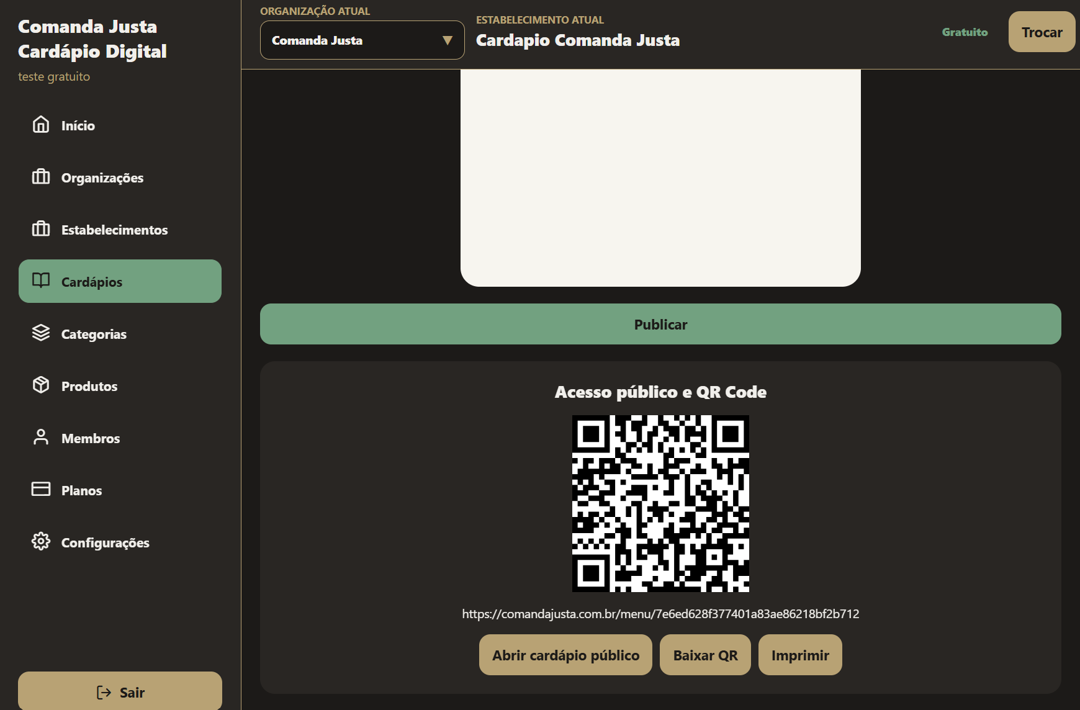The image size is (1080, 710).
Task: Click the logout arrow icon on Sair
Action: tap(104, 693)
